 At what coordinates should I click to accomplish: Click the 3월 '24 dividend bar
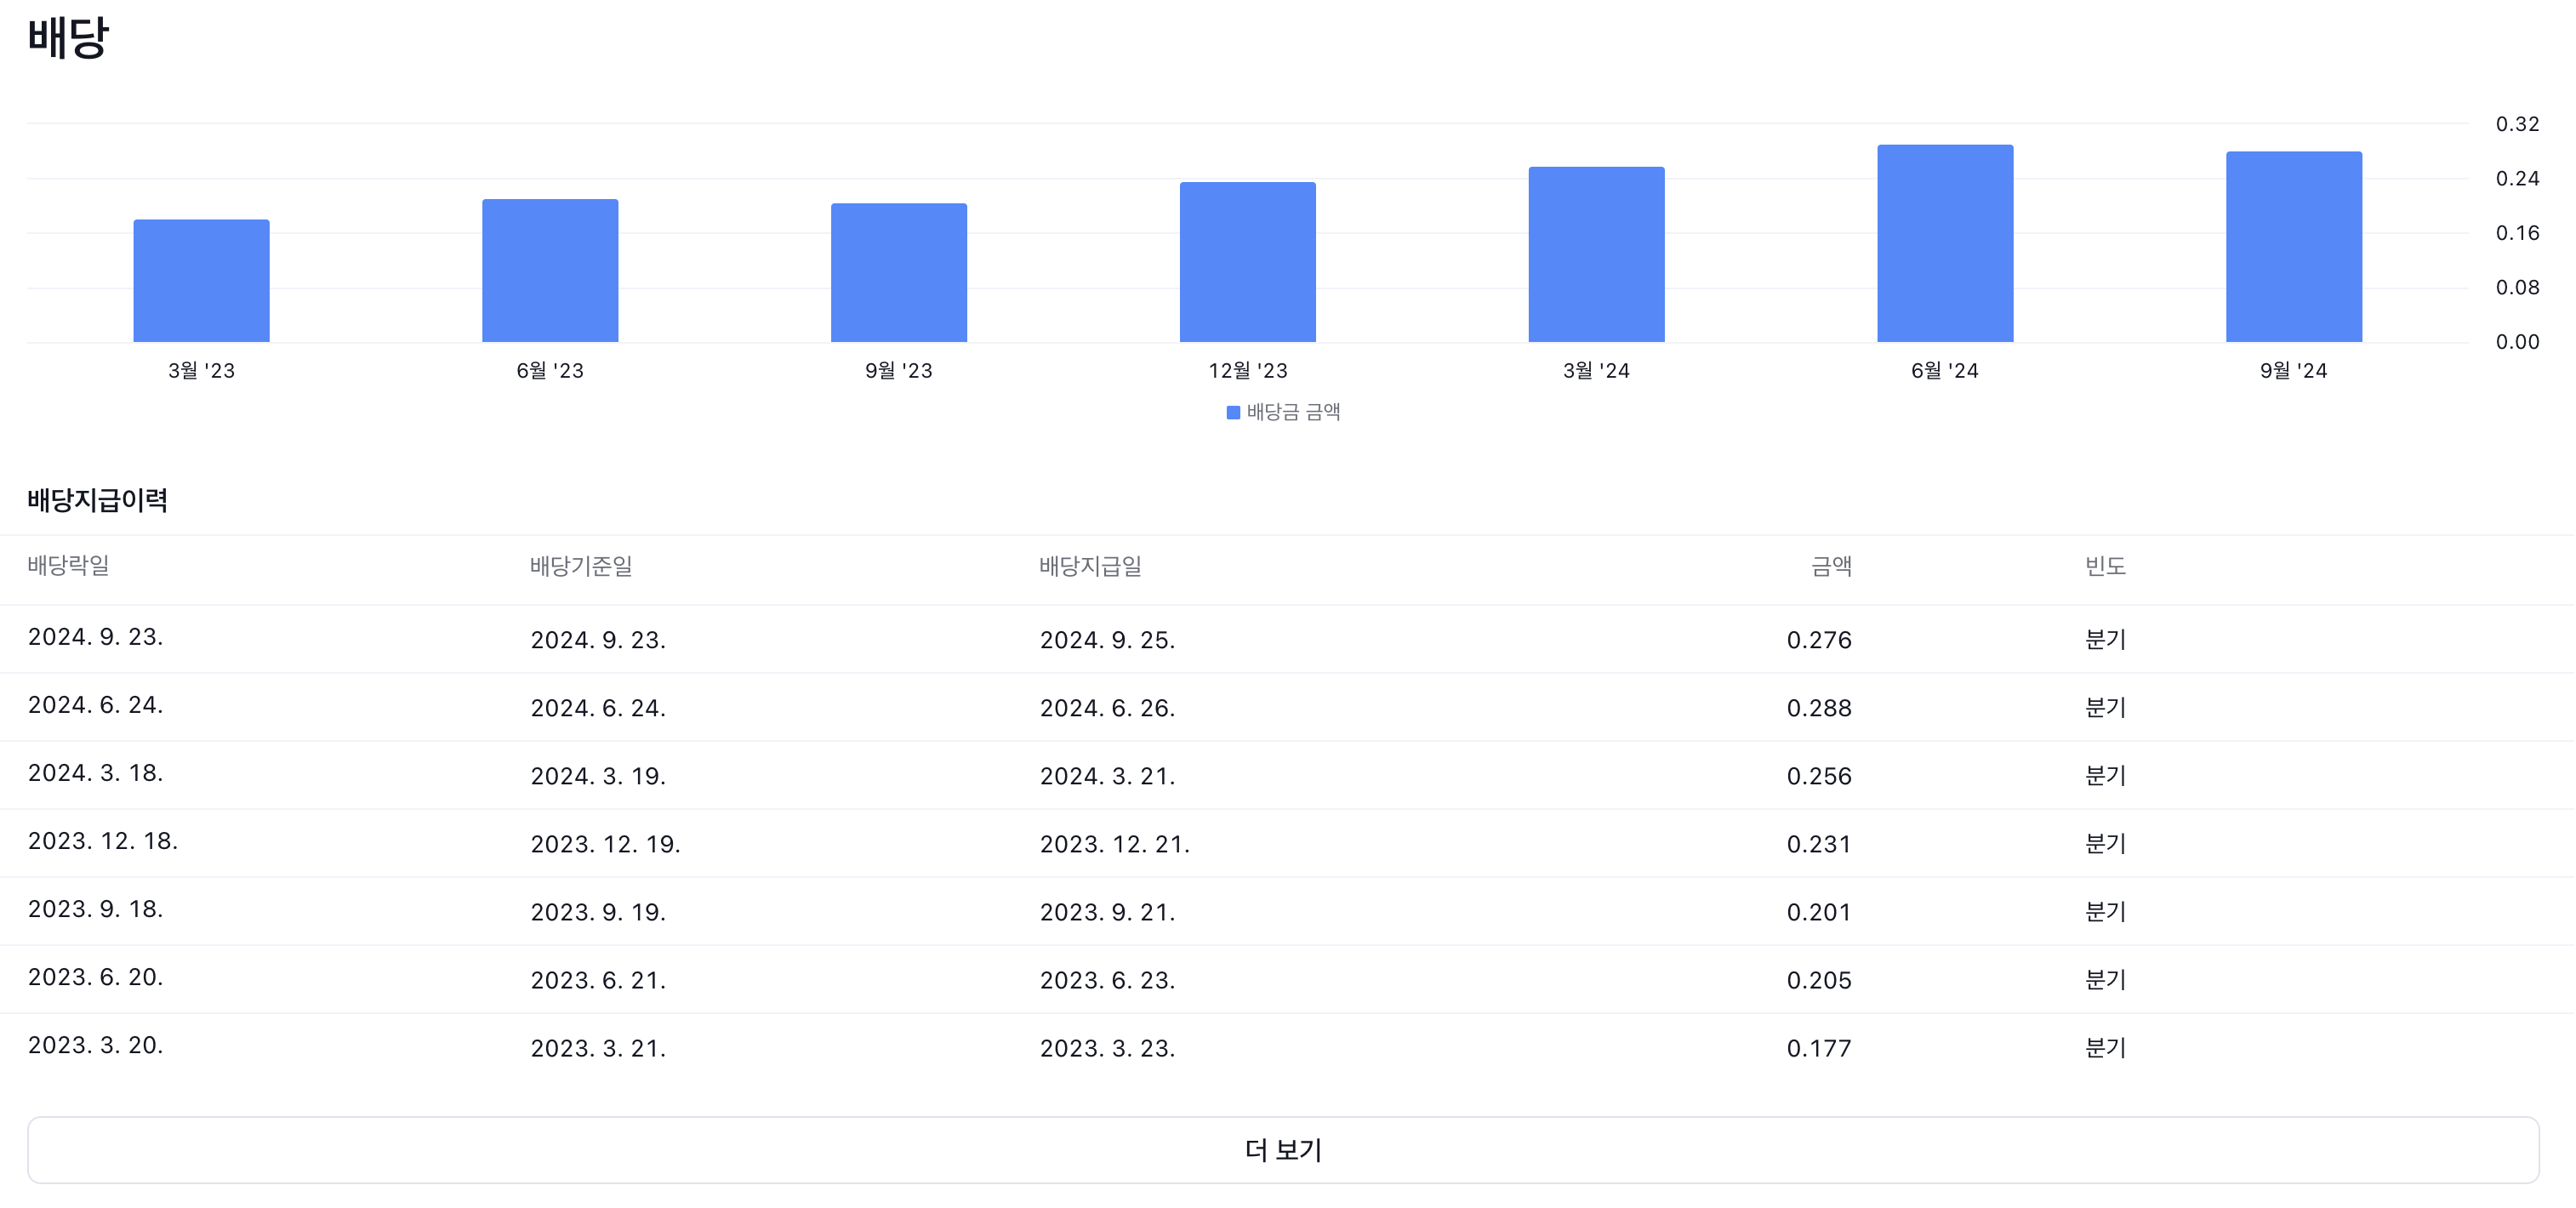click(x=1596, y=255)
